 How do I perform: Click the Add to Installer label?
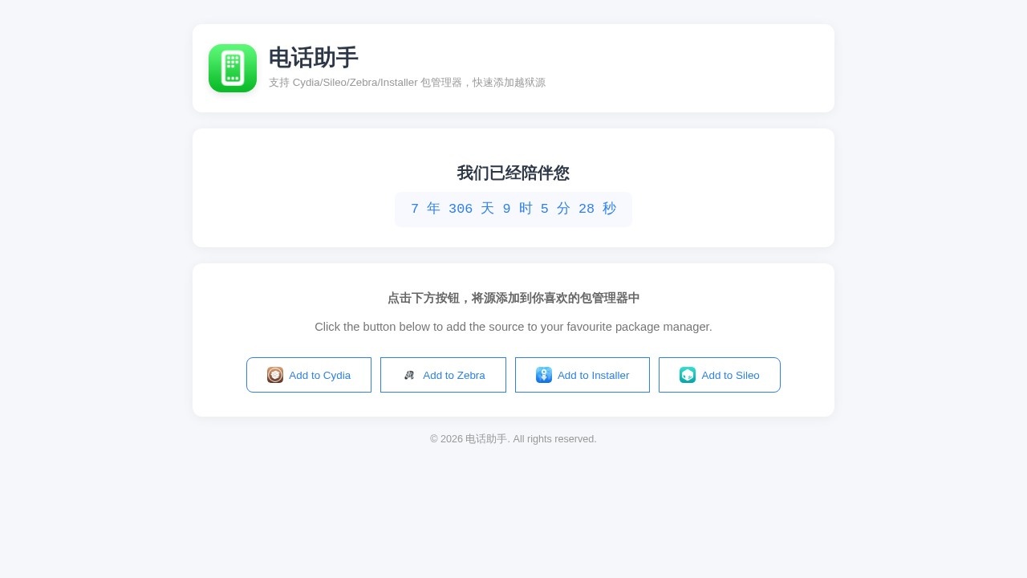click(593, 375)
